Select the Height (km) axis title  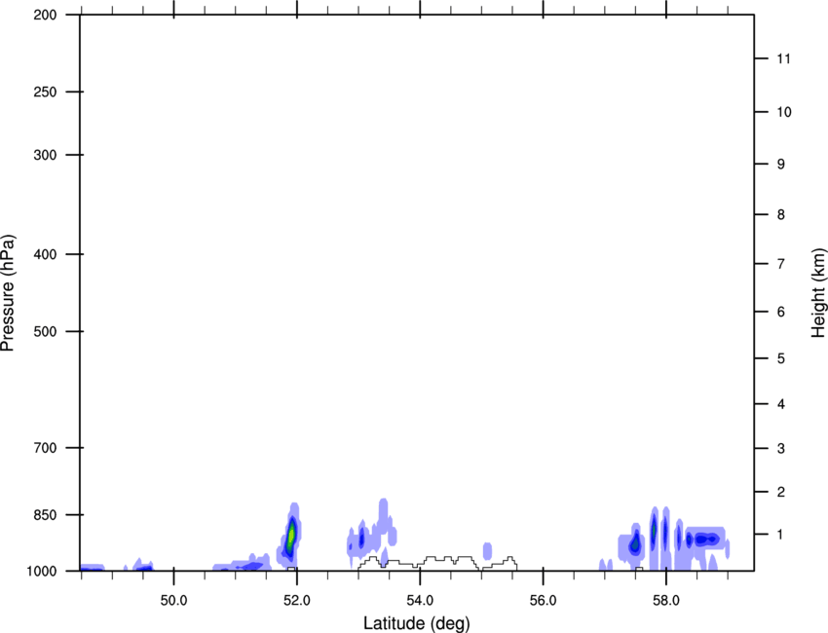[x=818, y=292]
